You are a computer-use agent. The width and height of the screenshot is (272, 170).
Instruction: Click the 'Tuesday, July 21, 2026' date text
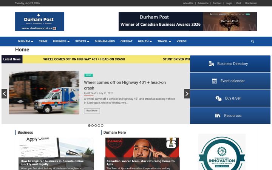click(x=28, y=3)
